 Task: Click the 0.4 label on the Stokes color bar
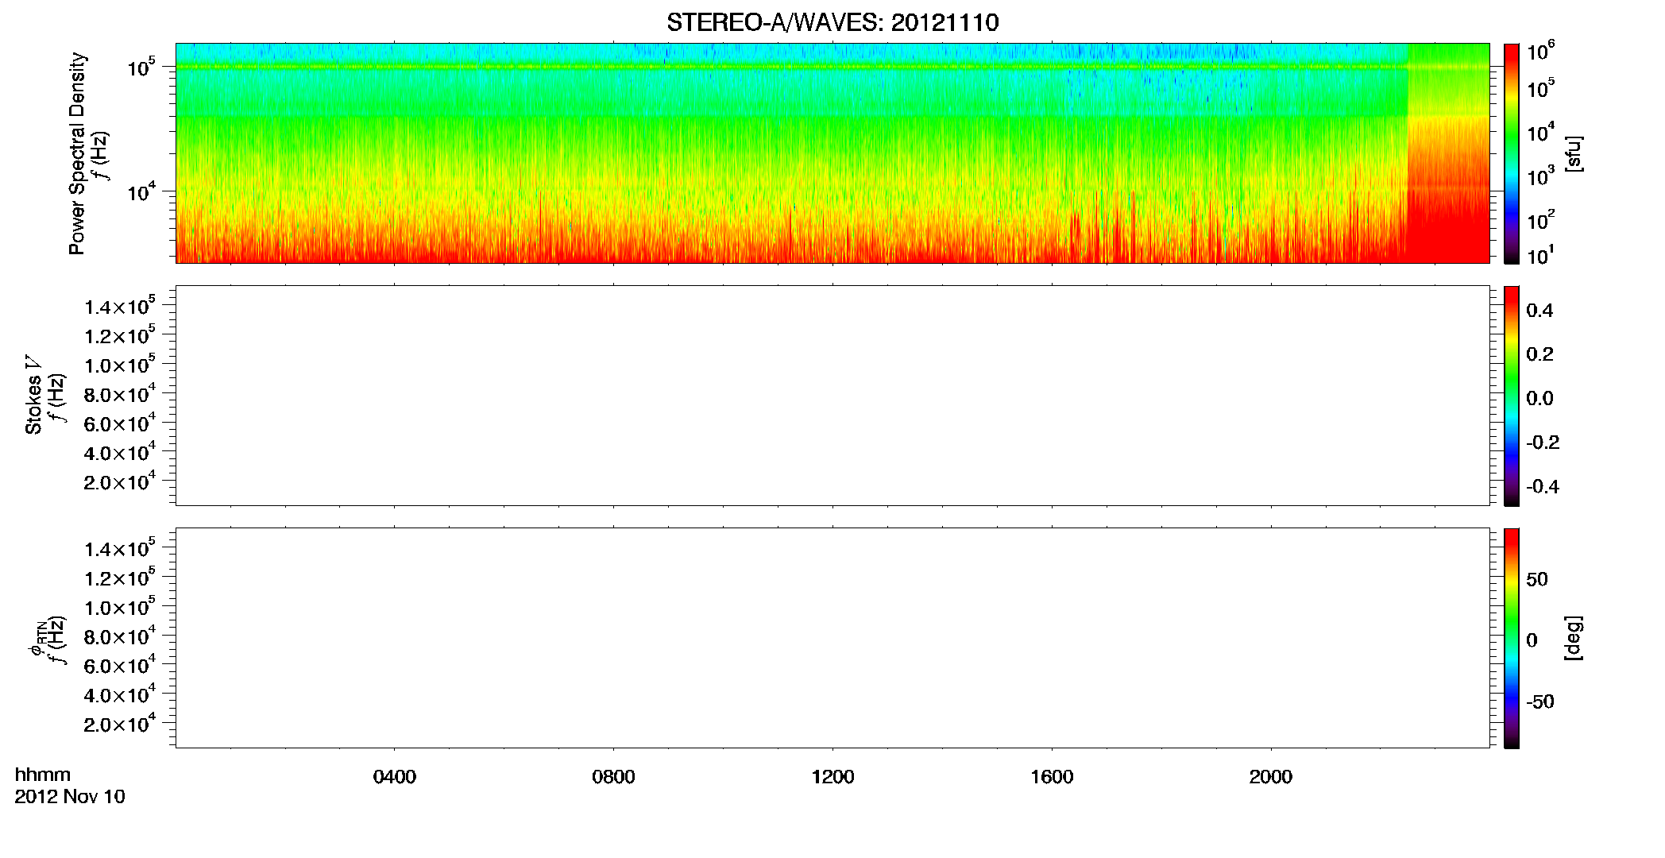pos(1539,311)
